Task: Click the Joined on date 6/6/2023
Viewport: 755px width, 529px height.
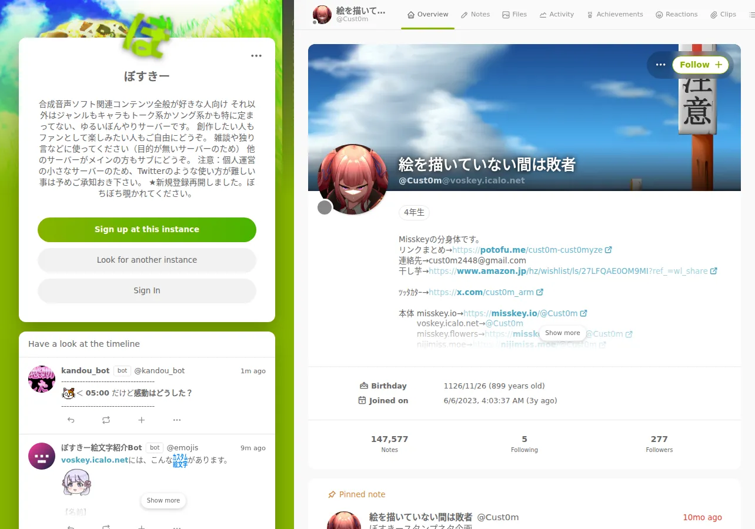Action: (x=500, y=401)
